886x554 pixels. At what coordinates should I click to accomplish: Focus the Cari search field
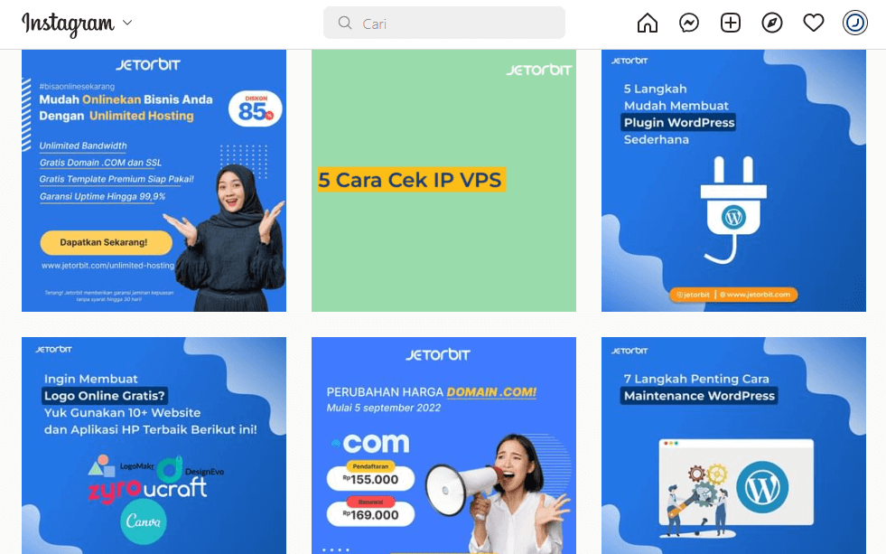coord(444,23)
